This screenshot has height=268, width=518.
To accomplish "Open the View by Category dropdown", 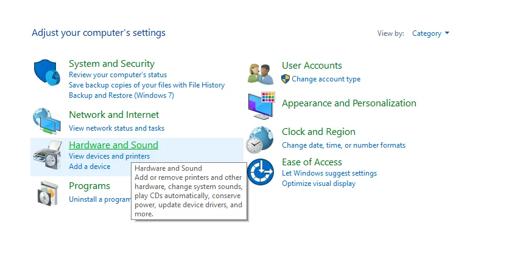I will (x=430, y=33).
